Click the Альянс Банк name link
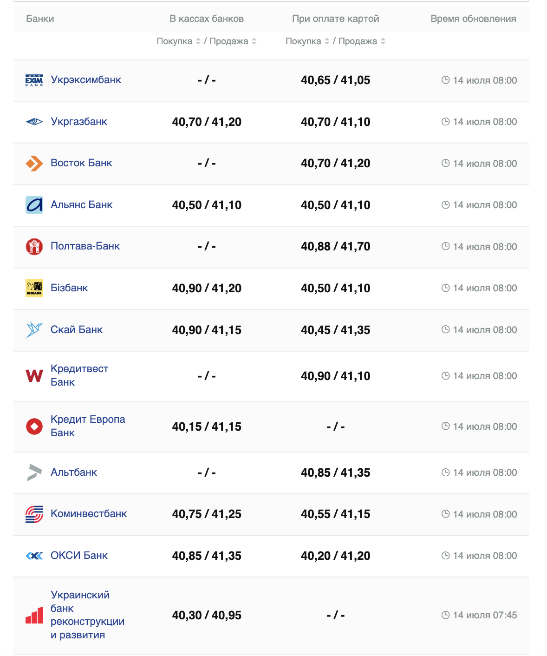Screen dimensions: 547x656 click(x=81, y=205)
